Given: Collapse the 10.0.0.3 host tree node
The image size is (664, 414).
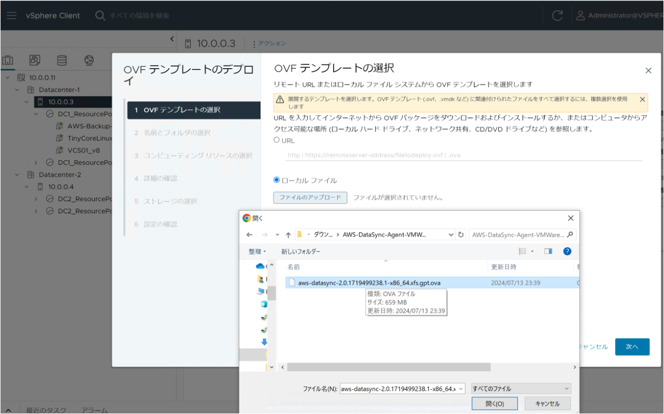Looking at the screenshot, I should tap(27, 102).
